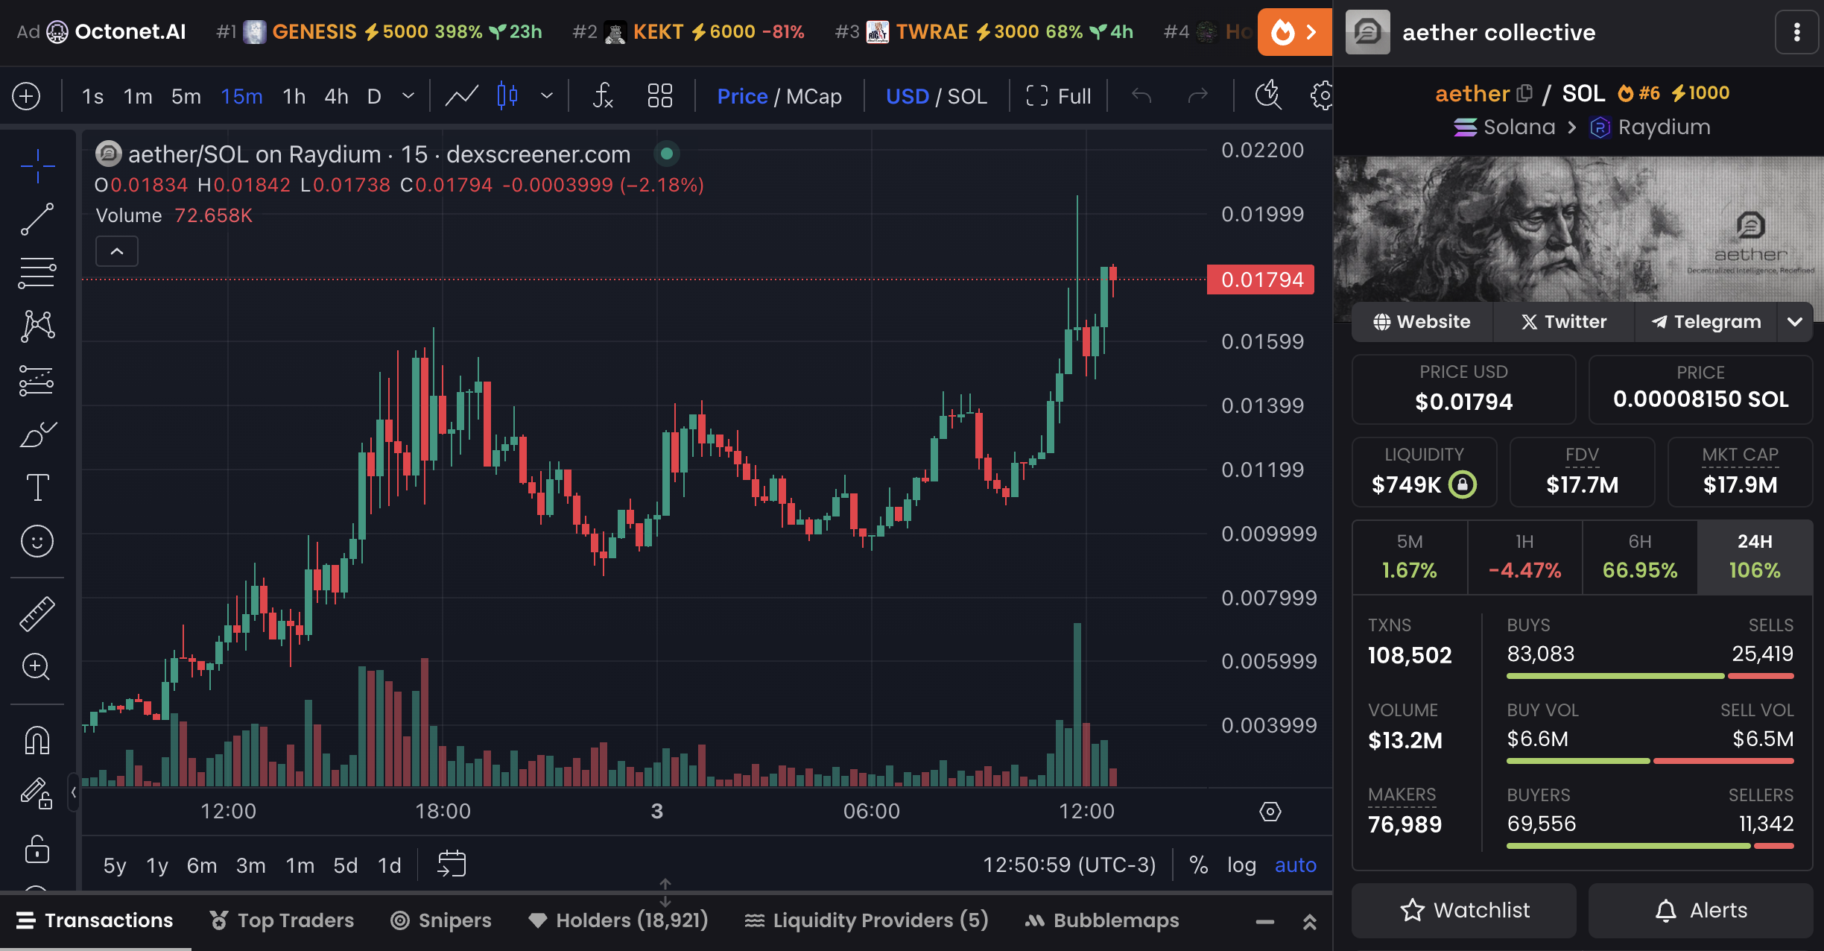Screen dimensions: 1824x951
Task: Select the Fibonacci retracement tool
Action: pos(37,273)
